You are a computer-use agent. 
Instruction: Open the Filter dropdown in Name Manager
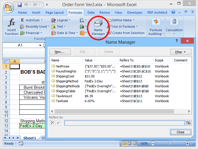181,52
